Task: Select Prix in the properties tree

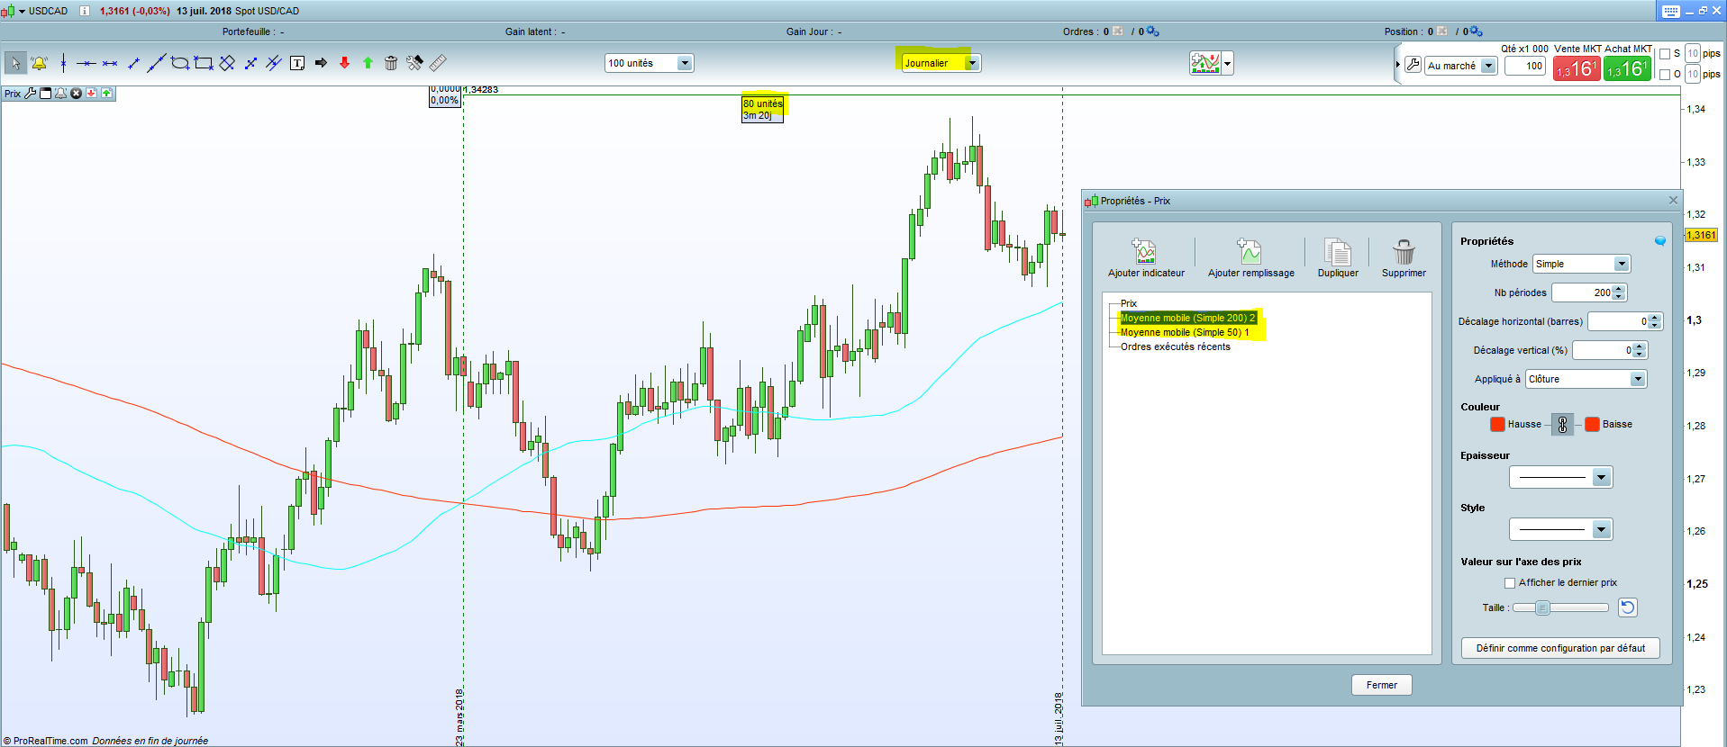Action: [1129, 303]
